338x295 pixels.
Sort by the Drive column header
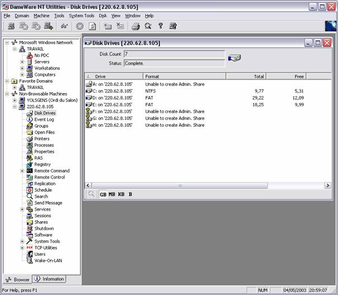[x=114, y=76]
